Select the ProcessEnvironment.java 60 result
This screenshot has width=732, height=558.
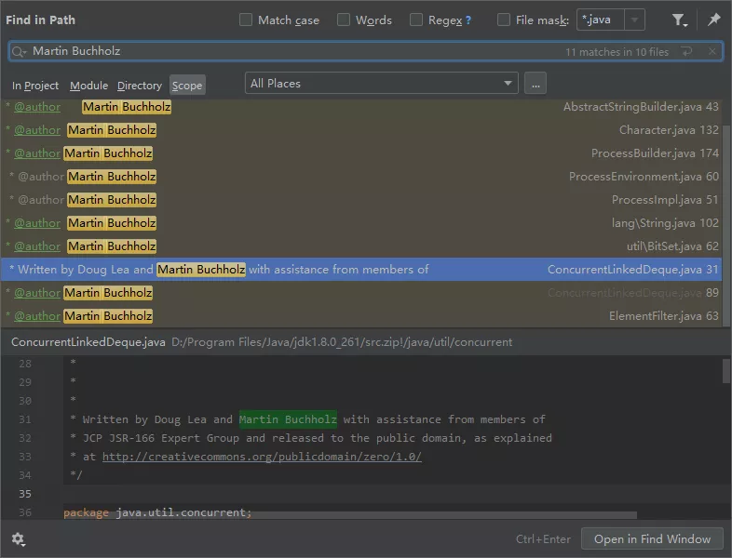[361, 177]
